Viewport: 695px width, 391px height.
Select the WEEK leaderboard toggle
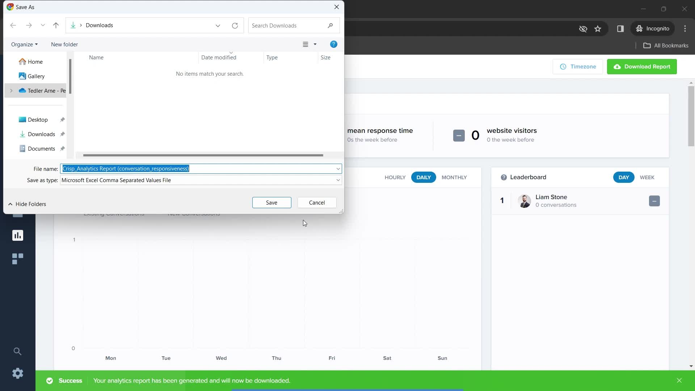[647, 177]
